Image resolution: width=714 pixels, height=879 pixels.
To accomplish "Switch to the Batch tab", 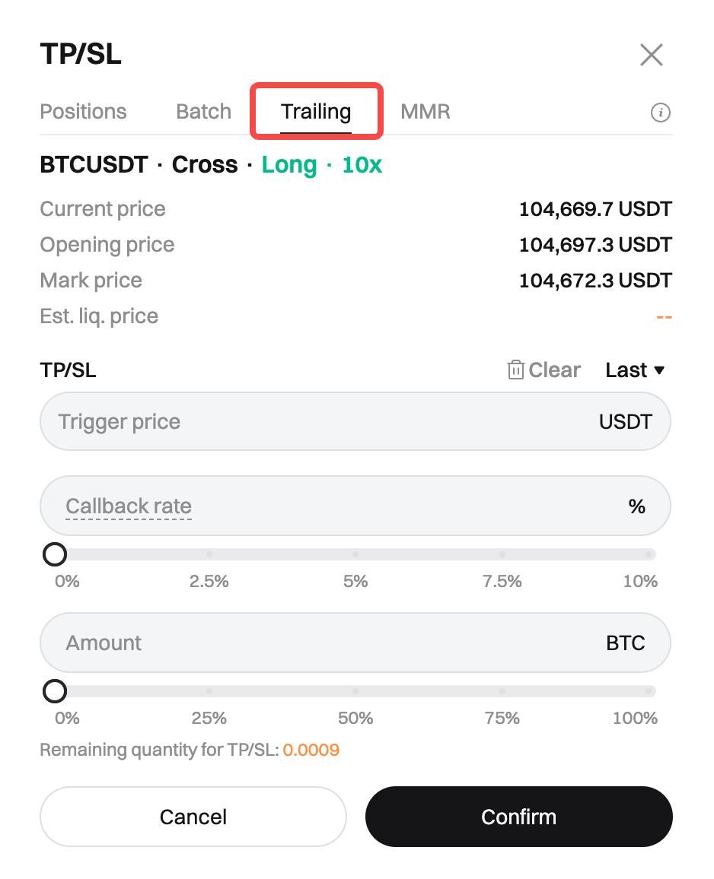I will [x=203, y=112].
